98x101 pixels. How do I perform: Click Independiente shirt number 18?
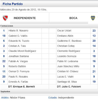[4, 36]
